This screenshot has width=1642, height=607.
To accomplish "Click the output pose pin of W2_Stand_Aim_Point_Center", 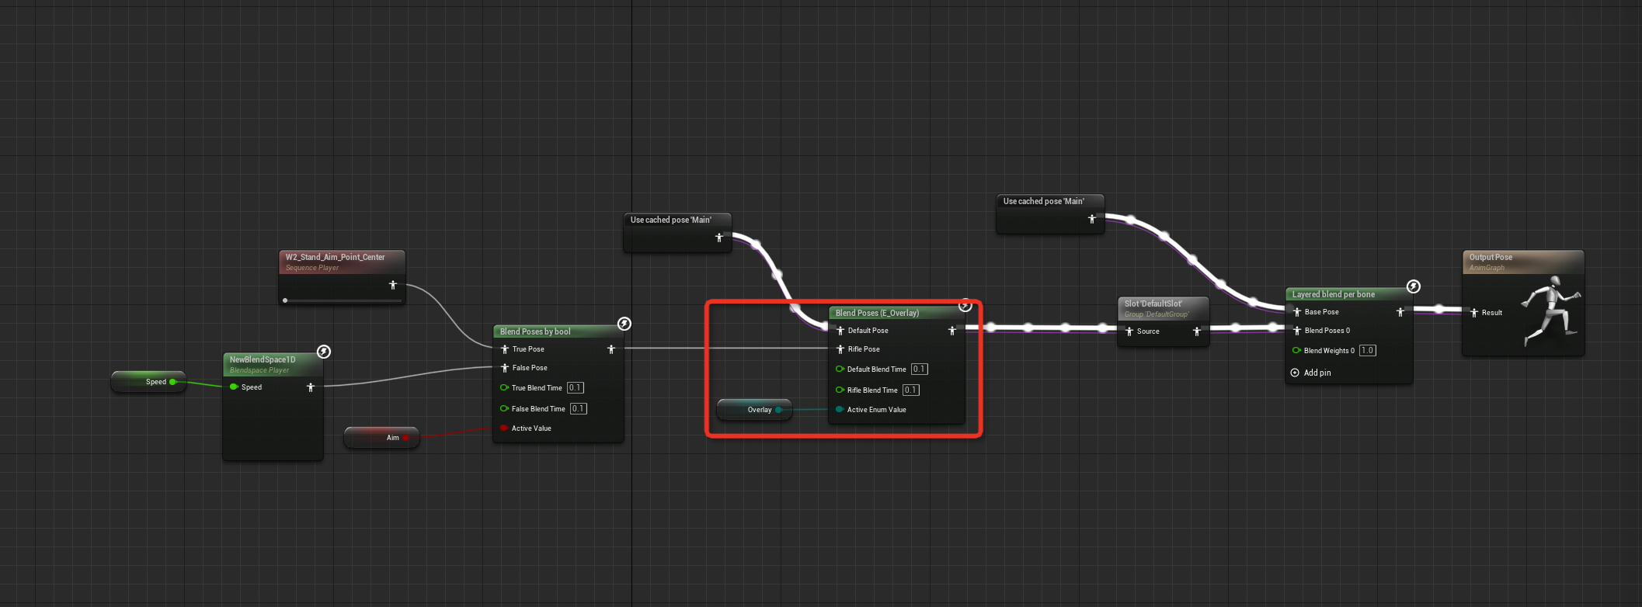I will coord(393,285).
